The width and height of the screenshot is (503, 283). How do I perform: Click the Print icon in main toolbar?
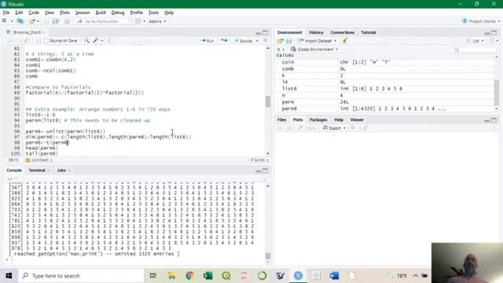coord(67,21)
